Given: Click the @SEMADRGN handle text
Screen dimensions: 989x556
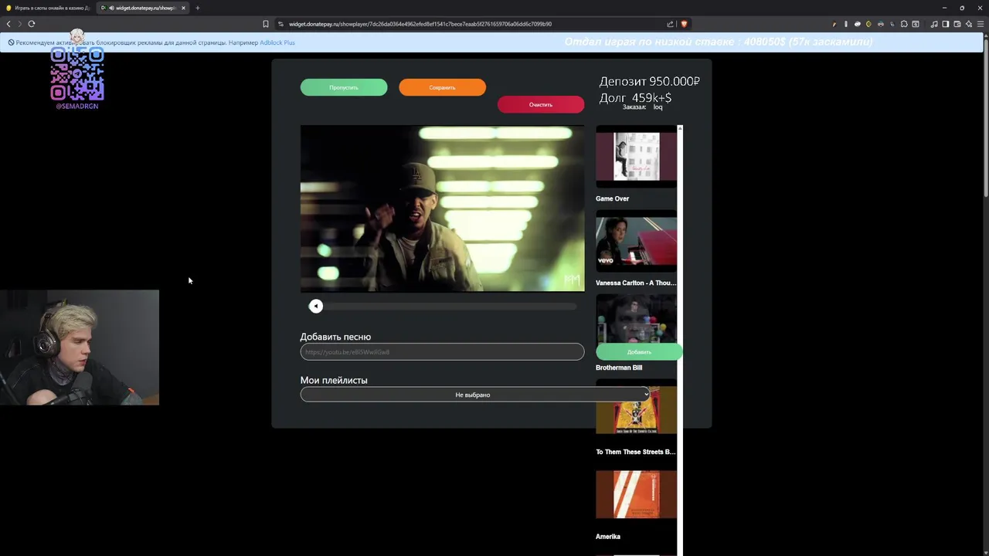Looking at the screenshot, I should pos(77,106).
